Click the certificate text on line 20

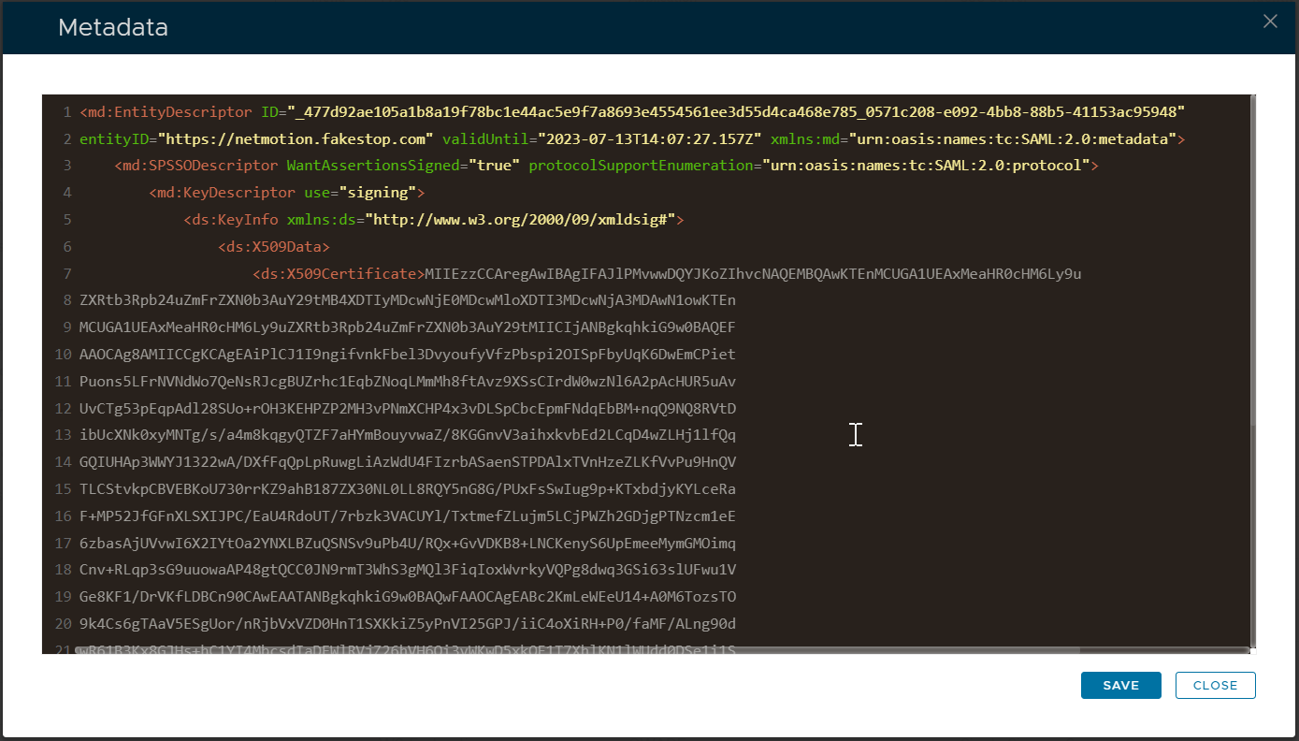[407, 624]
